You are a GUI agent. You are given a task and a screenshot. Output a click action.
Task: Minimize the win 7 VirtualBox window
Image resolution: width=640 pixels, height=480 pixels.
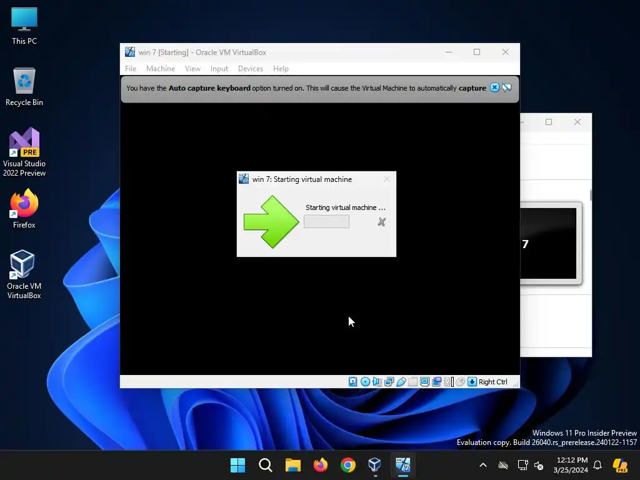(x=449, y=52)
